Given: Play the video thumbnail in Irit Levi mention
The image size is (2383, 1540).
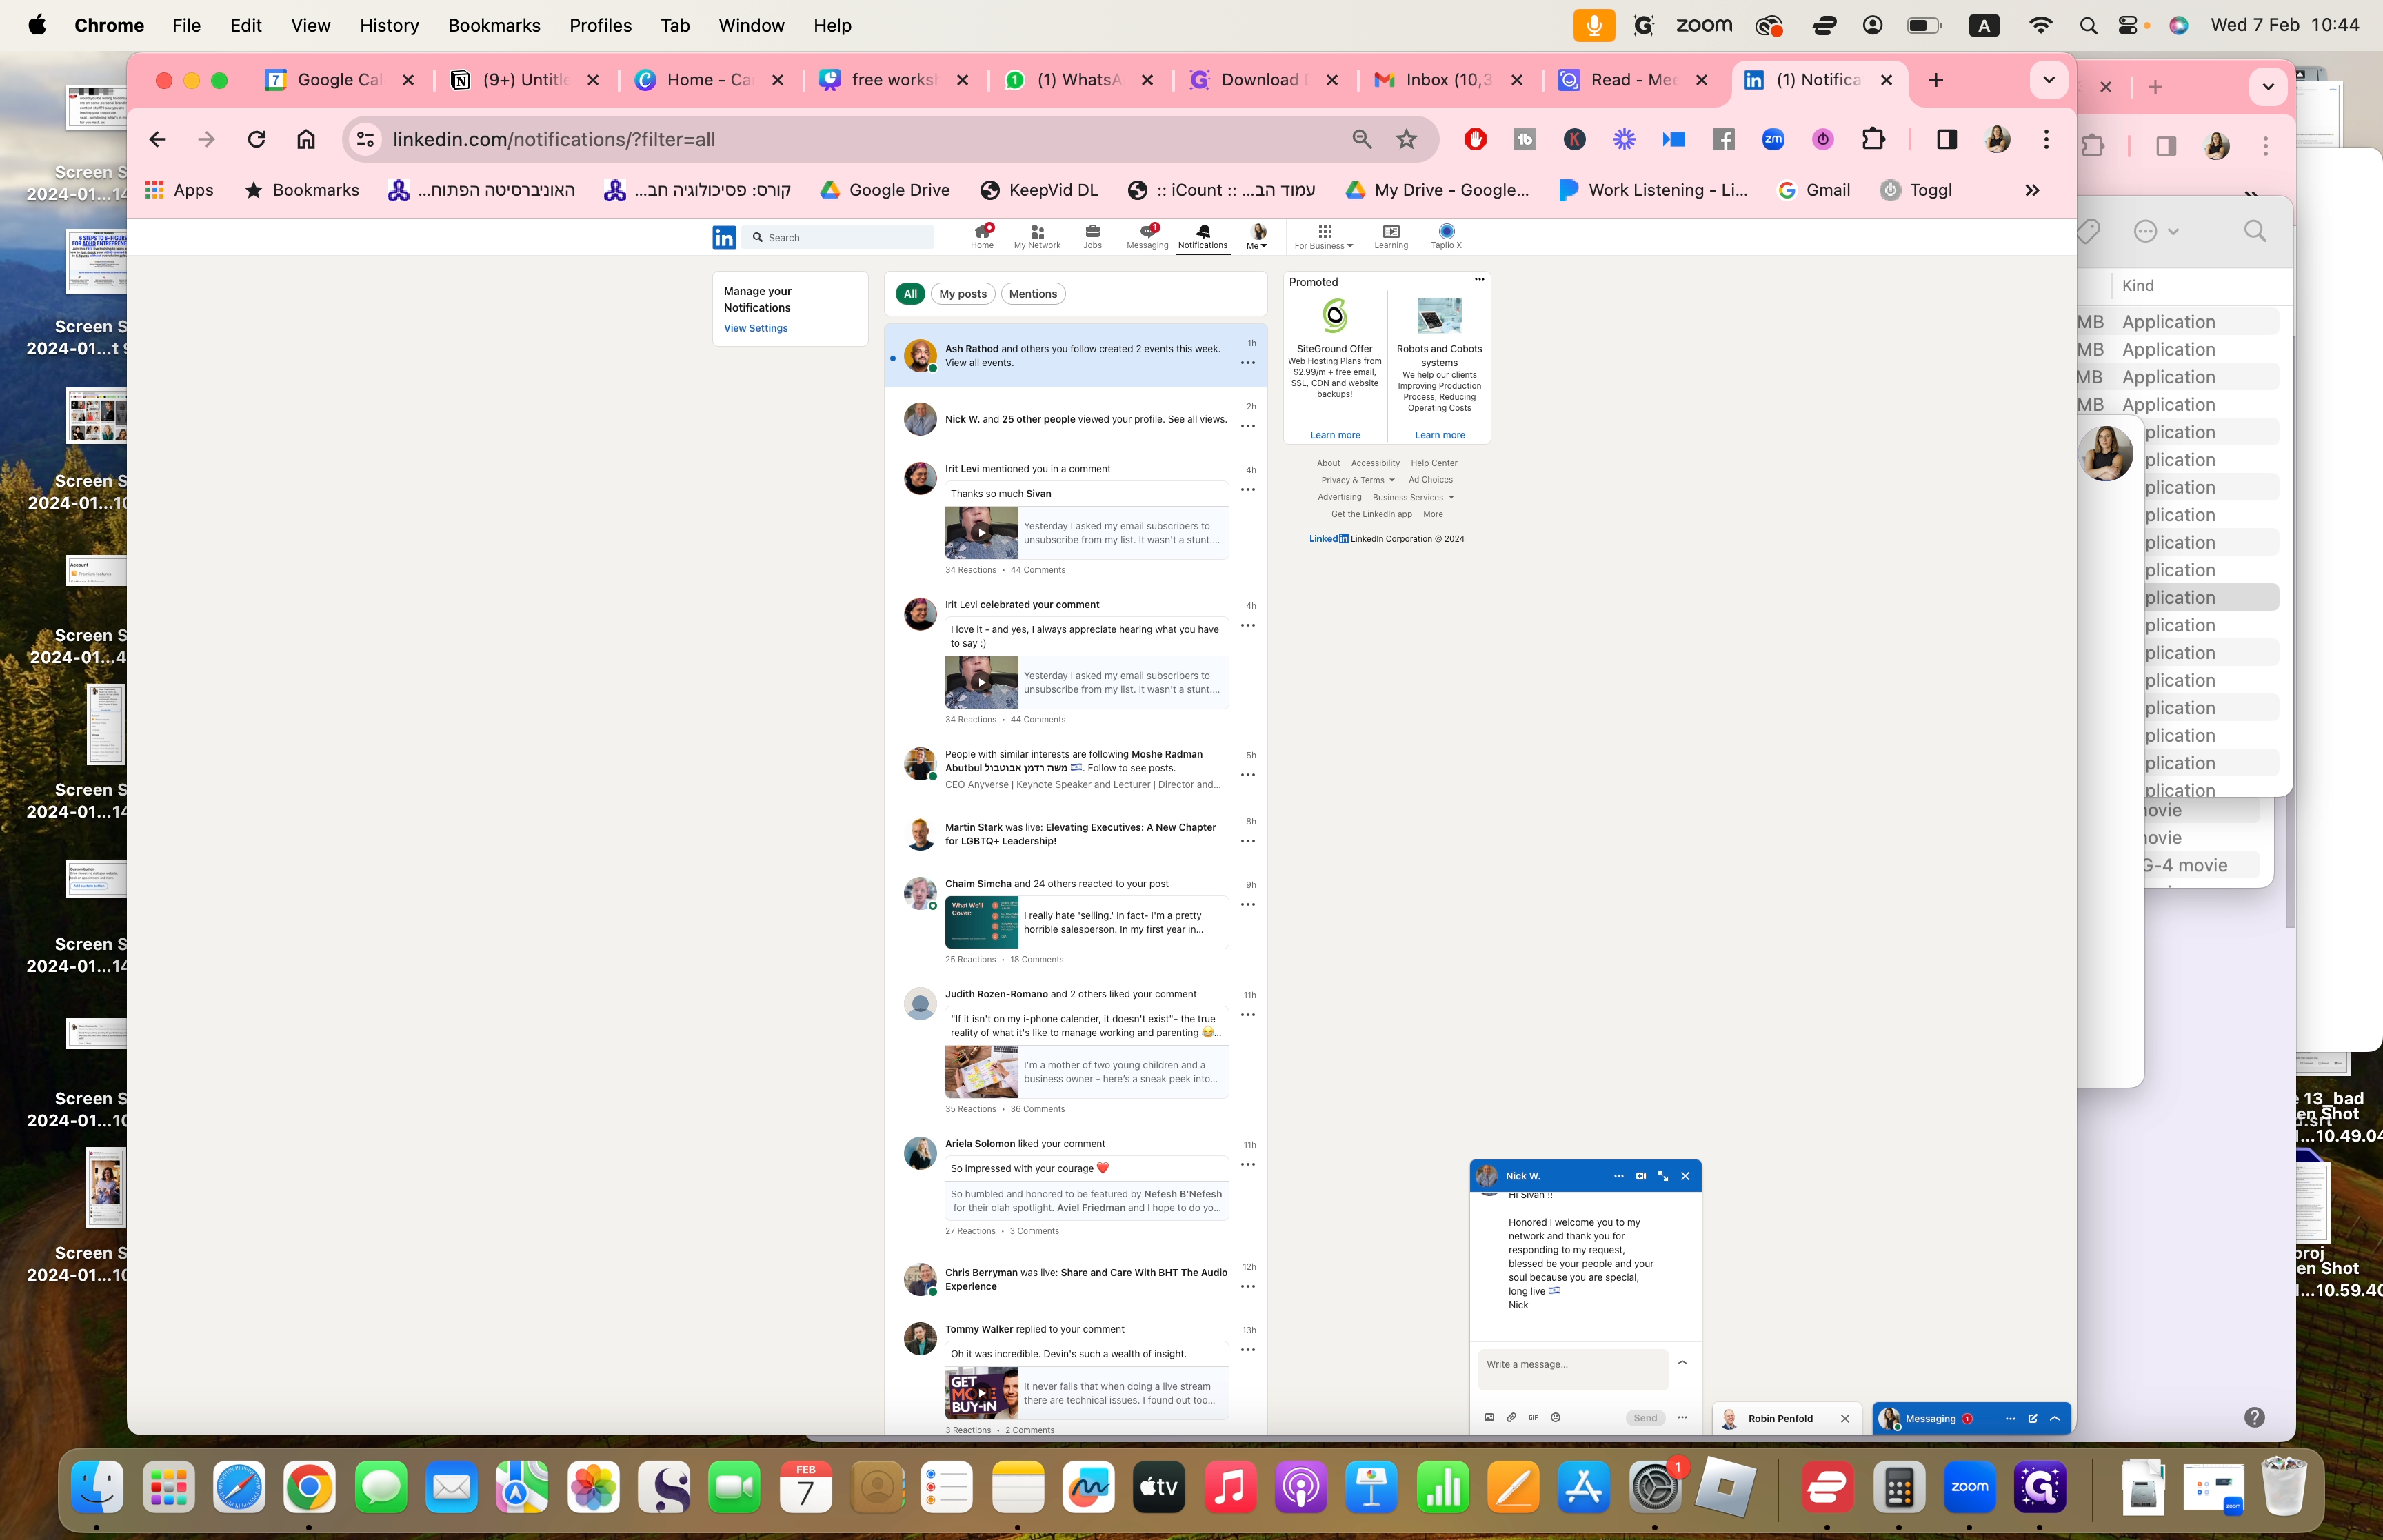Looking at the screenshot, I should pos(981,533).
